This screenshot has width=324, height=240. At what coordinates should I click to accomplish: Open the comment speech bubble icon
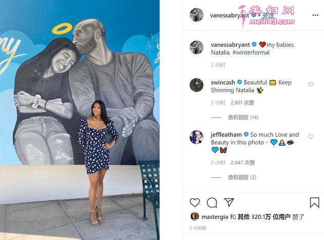click(212, 202)
